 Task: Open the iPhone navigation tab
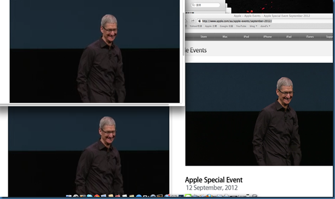(268, 37)
